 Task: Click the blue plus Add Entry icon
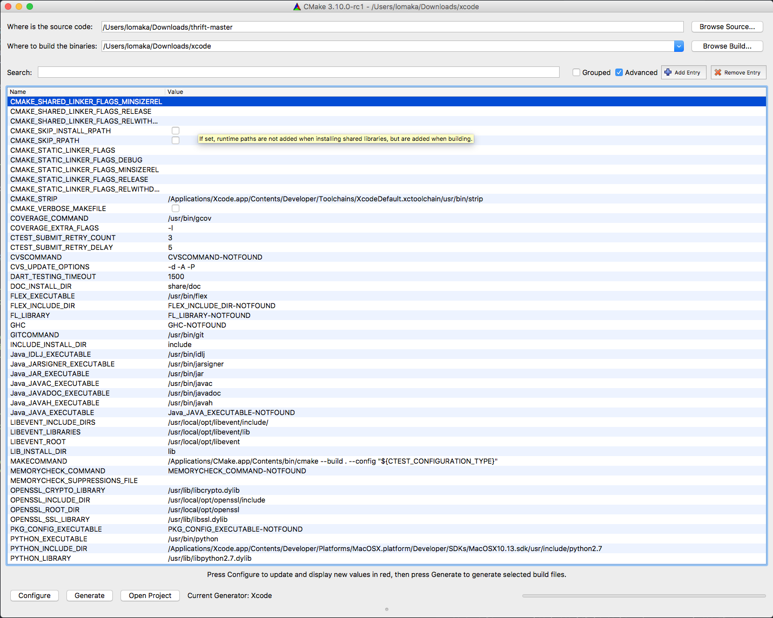[x=668, y=72]
